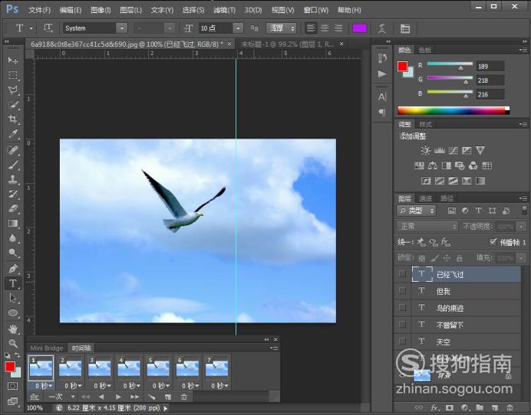Screen dimensions: 531x415
Task: Delete layer with trash icon
Action: (x=510, y=407)
